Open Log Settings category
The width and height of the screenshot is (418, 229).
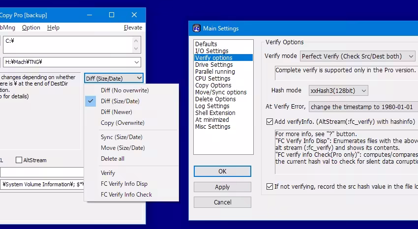(223, 106)
